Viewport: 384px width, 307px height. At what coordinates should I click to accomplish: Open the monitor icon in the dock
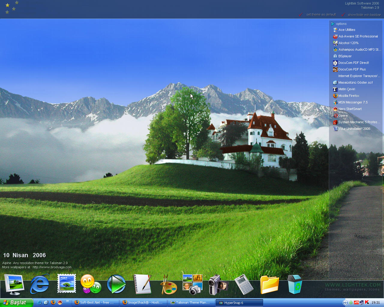click(x=14, y=284)
